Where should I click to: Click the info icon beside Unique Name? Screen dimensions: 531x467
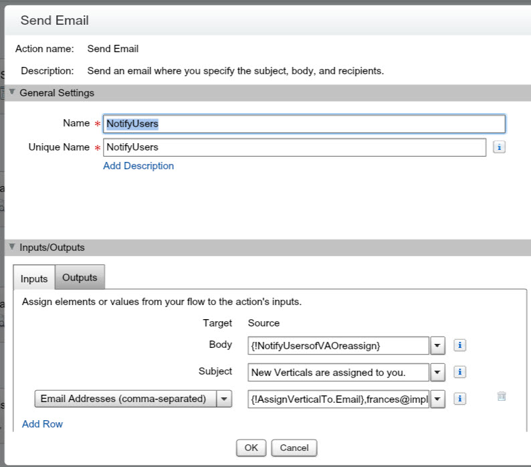(x=498, y=147)
